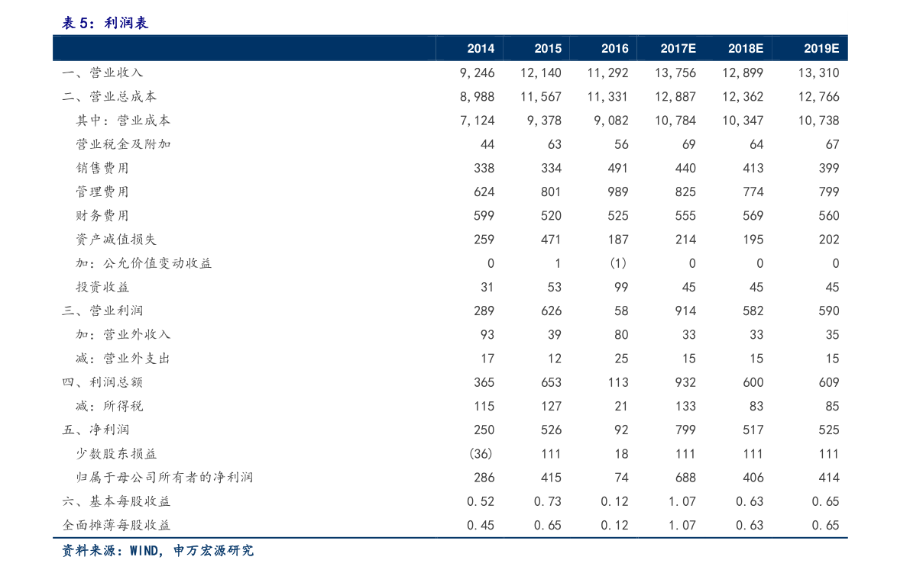Image resolution: width=910 pixels, height=573 pixels.
Task: Select the 销售费用 row label
Action: pos(102,168)
